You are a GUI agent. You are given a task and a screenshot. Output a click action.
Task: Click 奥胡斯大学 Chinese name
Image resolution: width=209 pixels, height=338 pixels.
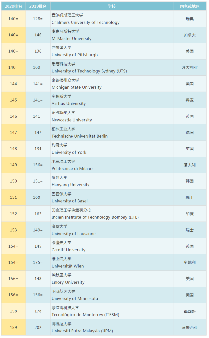[x=61, y=96]
